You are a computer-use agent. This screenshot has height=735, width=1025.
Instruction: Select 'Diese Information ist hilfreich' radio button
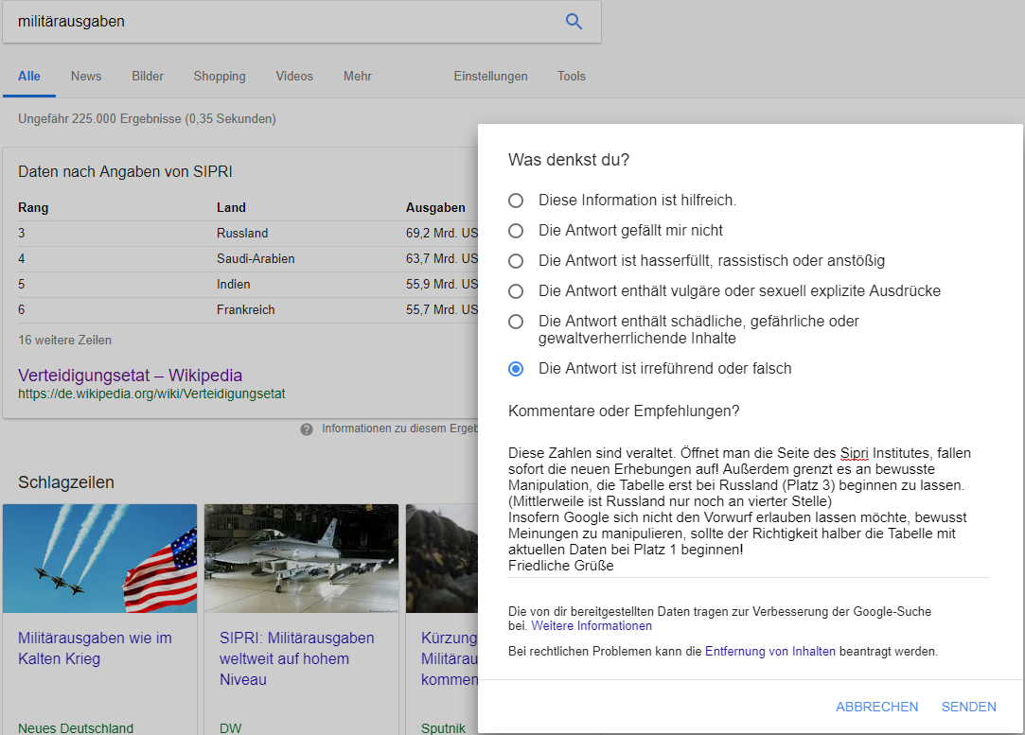[516, 201]
